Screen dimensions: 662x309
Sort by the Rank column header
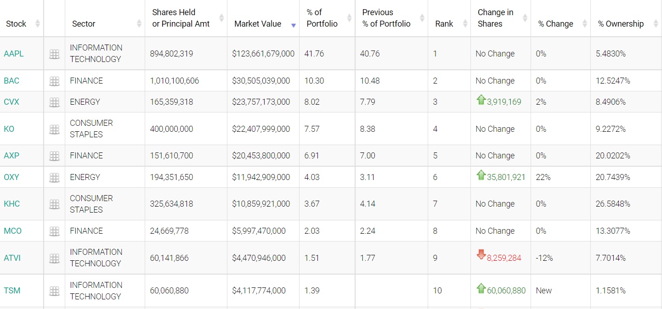click(x=444, y=24)
